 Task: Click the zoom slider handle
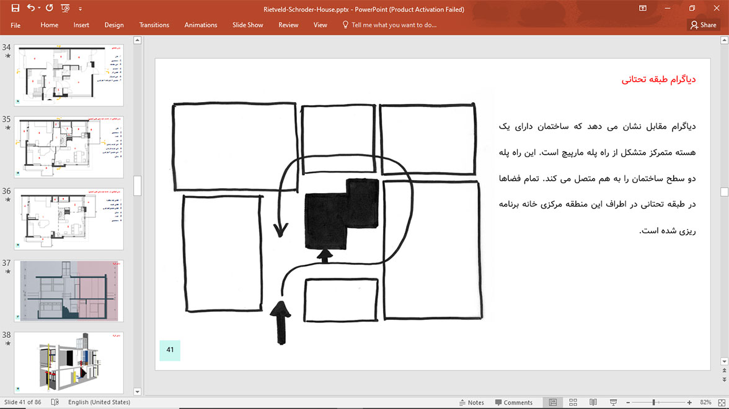coord(653,402)
